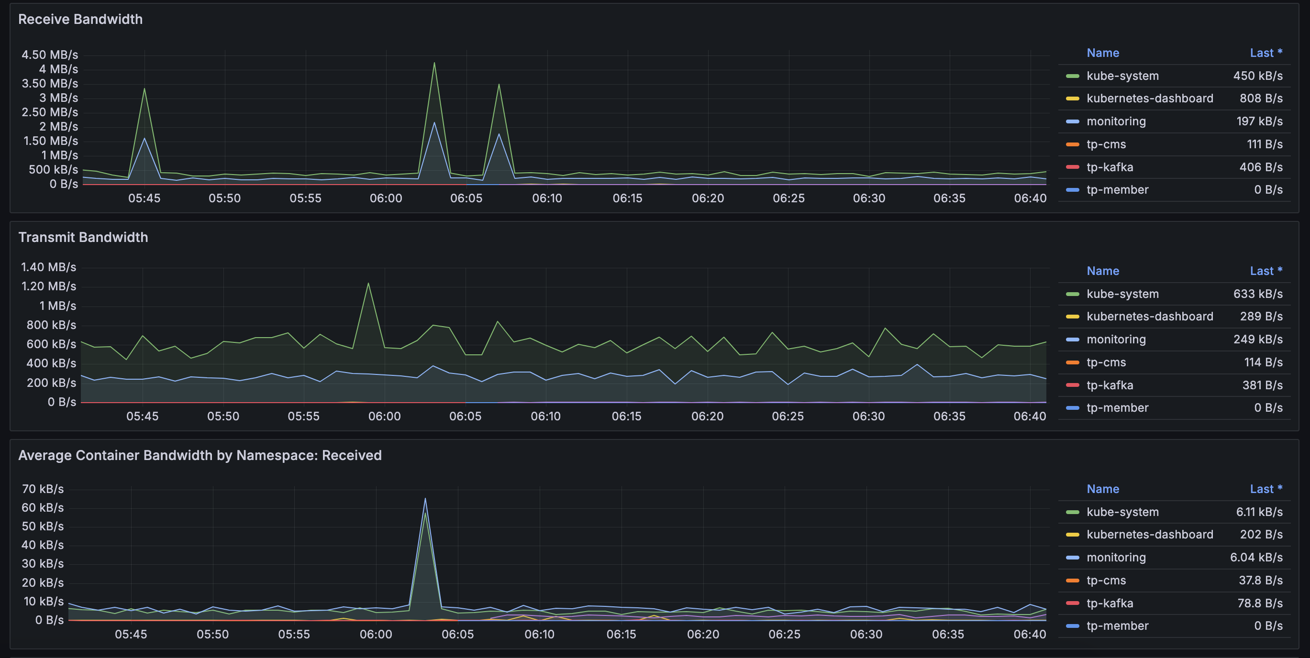Click the 6.11 kB/s kube-system value

1259,512
